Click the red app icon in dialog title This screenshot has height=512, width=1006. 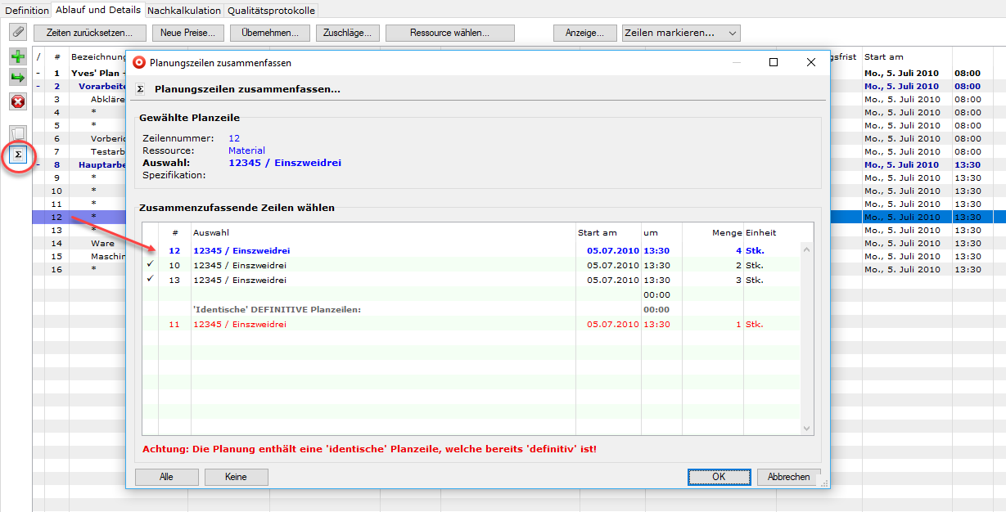pos(139,62)
